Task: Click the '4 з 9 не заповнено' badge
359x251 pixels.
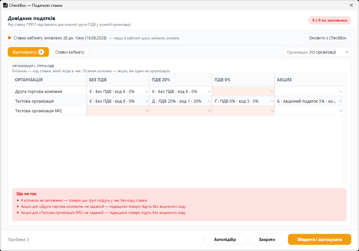Action: point(330,20)
